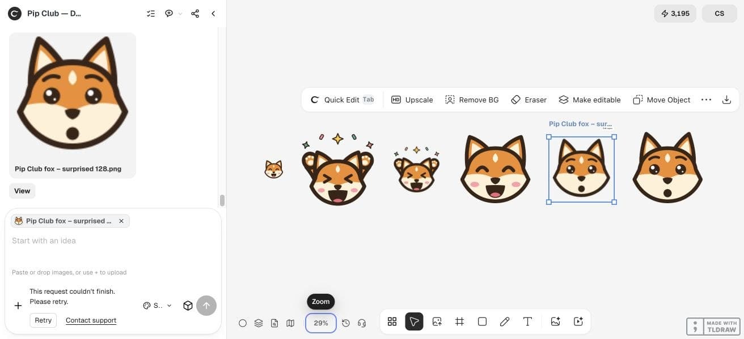Click the share icon in the header

195,14
